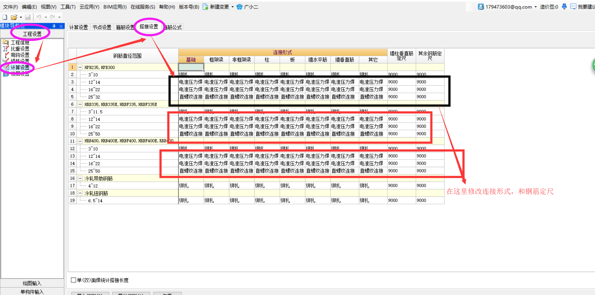Open the 版本号(B) menu
The image size is (595, 295).
point(189,7)
